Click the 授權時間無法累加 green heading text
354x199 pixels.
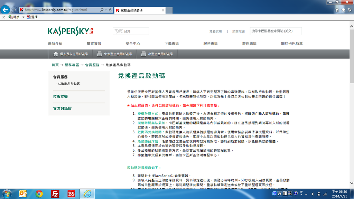point(152,123)
